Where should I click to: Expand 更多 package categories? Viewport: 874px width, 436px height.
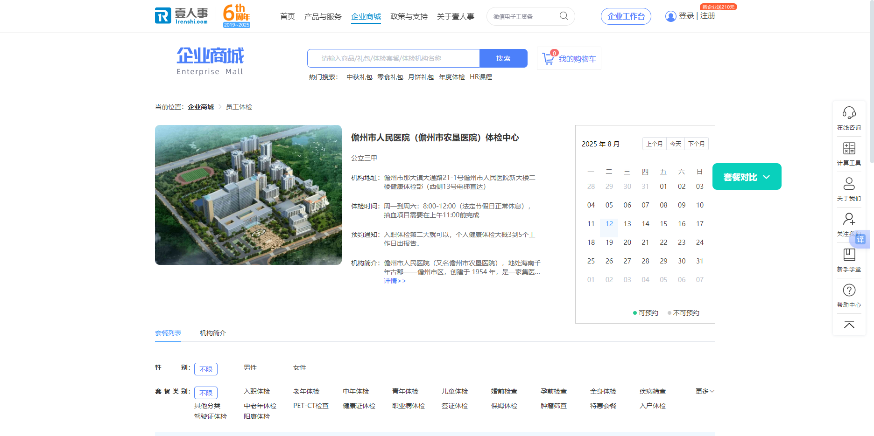coord(705,391)
